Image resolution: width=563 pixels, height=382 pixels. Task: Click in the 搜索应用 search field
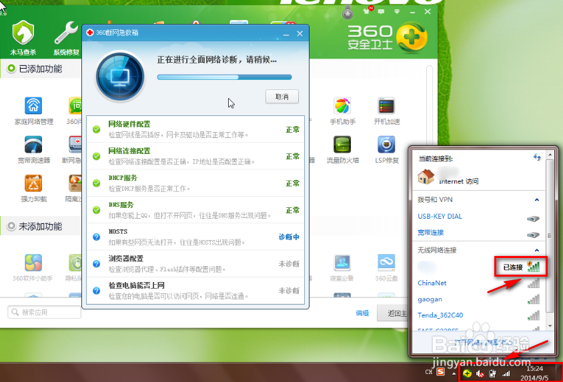point(44,312)
